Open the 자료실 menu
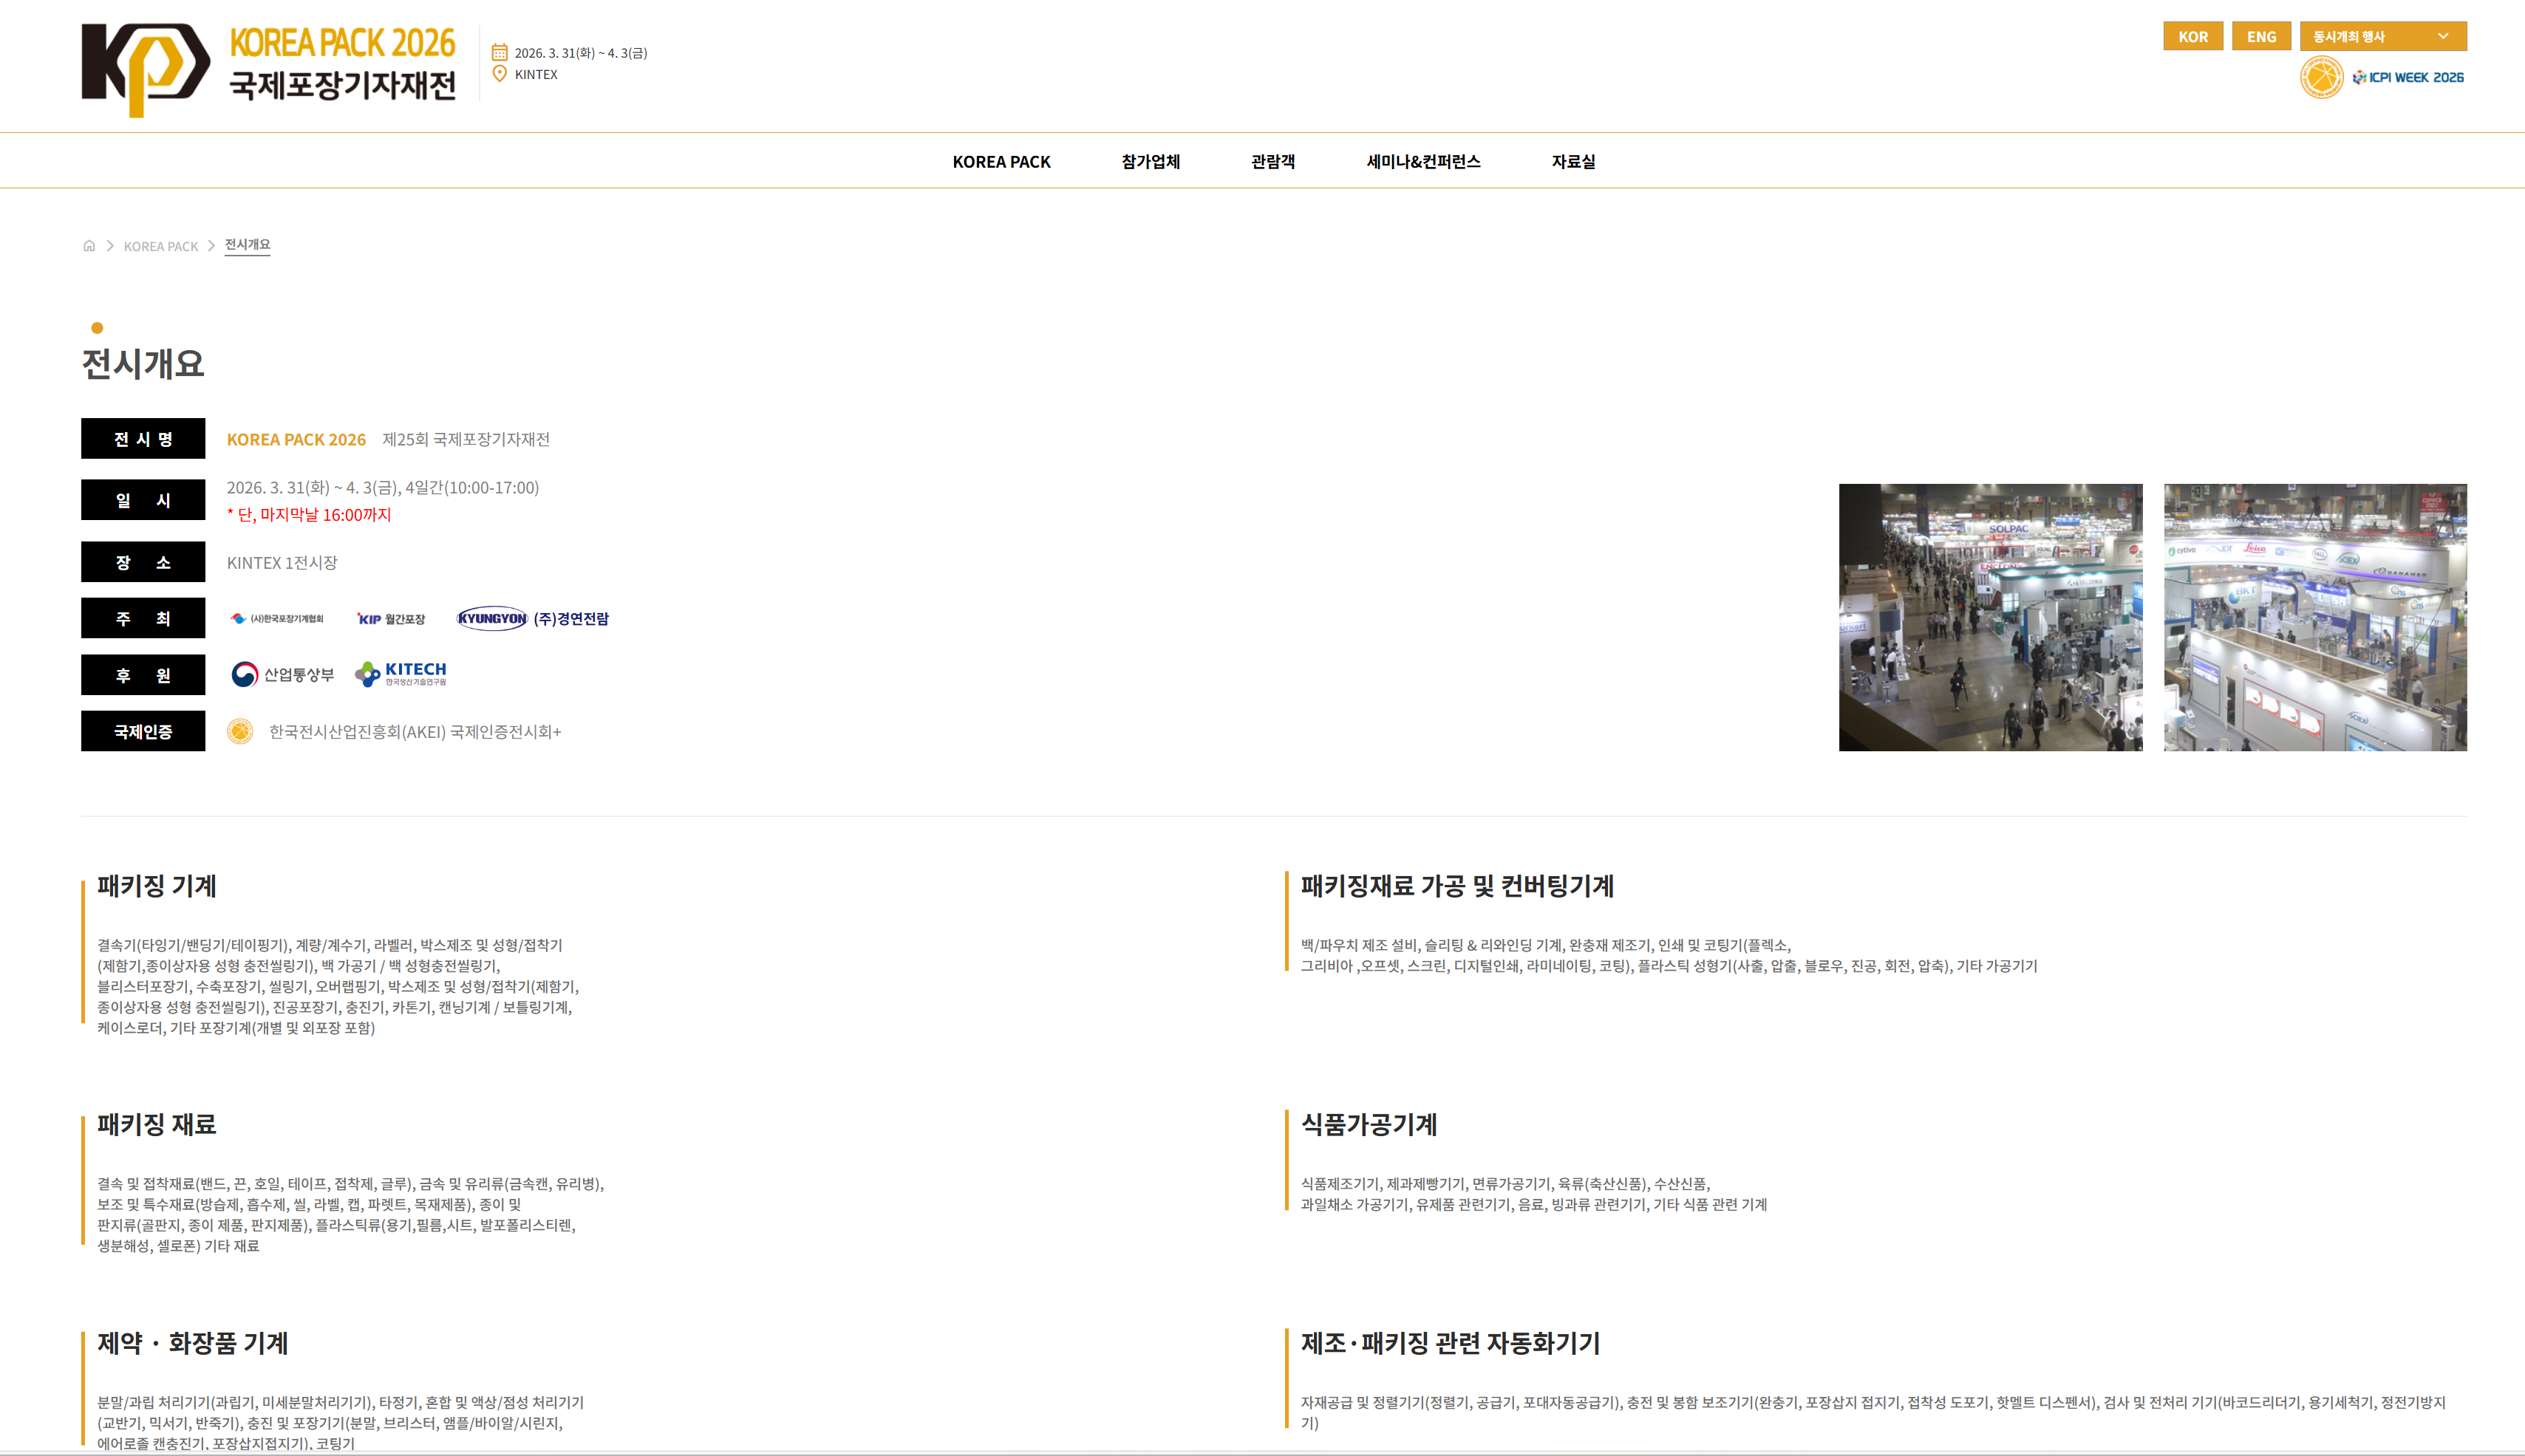The width and height of the screenshot is (2525, 1456). click(x=1573, y=161)
